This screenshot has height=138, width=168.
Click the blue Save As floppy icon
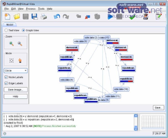[35, 17]
